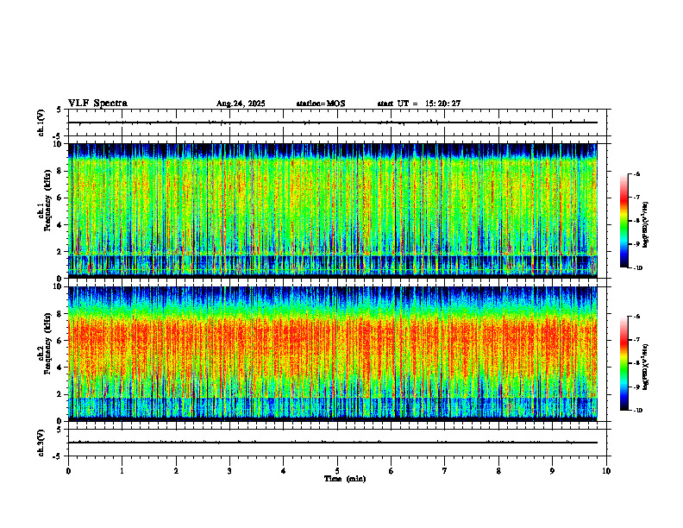Screen dimensions: 683x528
Task: Click the "5" tick on ch.1(V) axis
Action: (59, 110)
